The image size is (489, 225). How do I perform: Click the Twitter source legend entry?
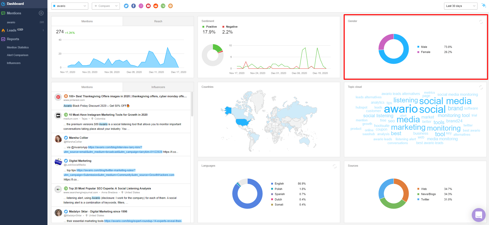point(425,199)
